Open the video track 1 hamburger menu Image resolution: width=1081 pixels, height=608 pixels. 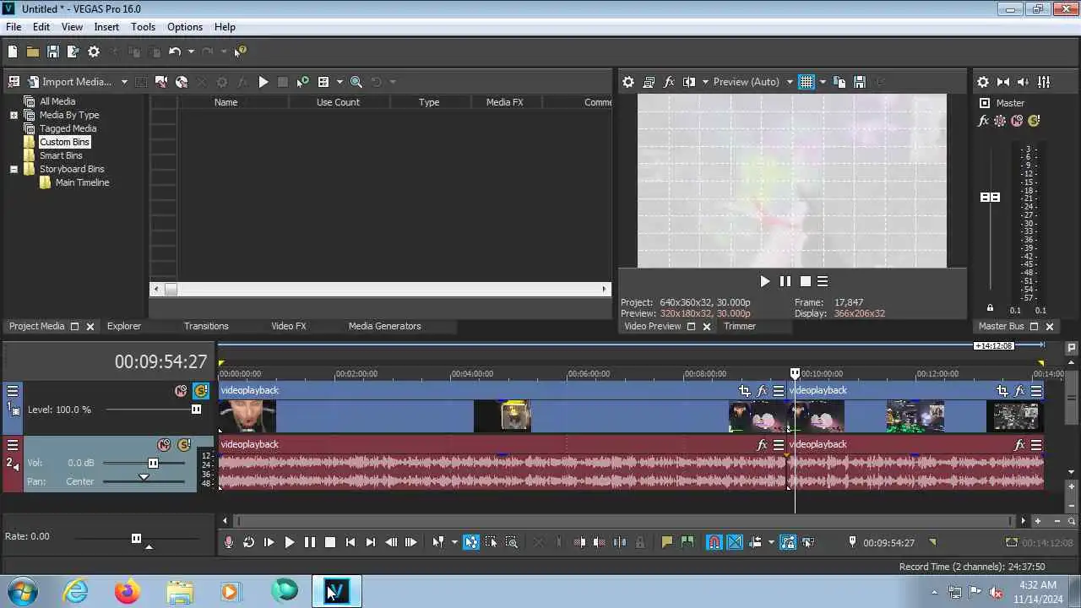(x=13, y=391)
